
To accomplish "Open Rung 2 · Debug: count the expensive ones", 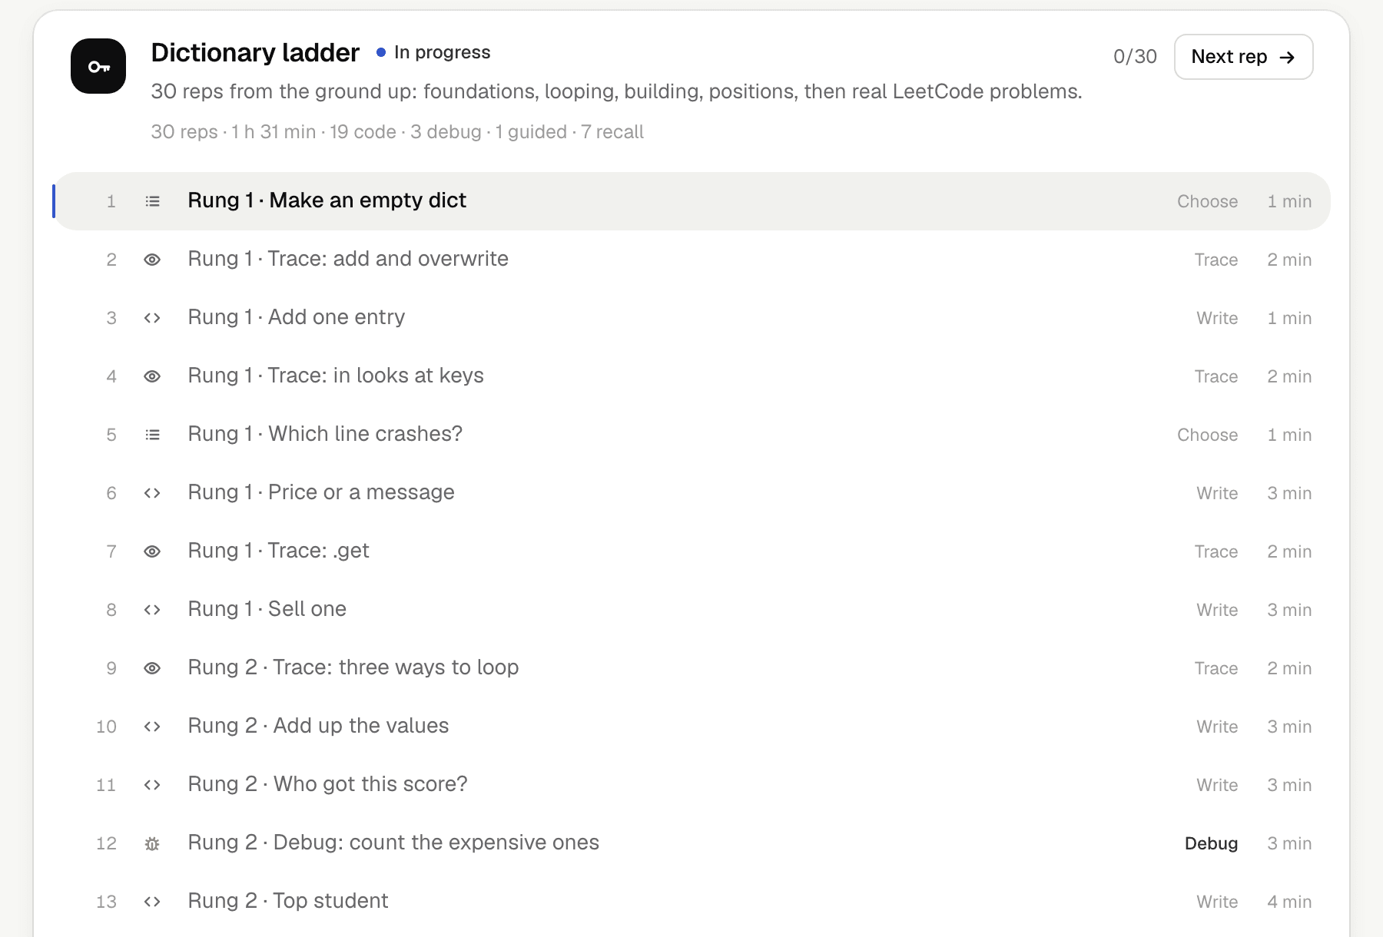I will coord(691,843).
